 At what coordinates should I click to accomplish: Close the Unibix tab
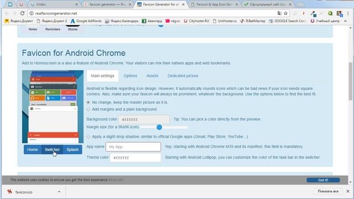[76, 4]
